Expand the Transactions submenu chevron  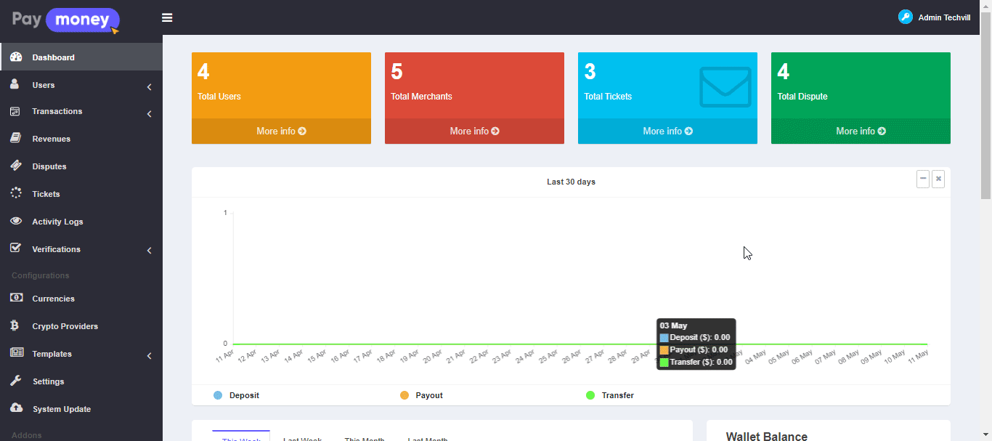(149, 114)
